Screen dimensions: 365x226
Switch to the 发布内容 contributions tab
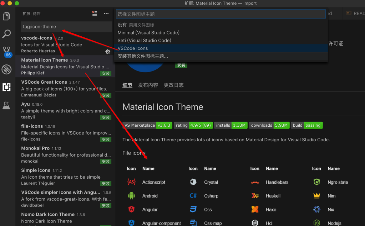click(148, 85)
